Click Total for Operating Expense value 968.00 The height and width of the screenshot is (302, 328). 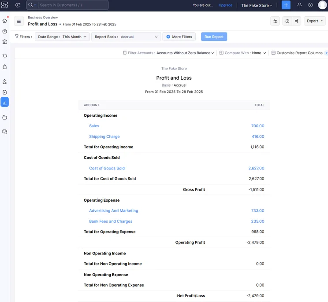tap(258, 232)
